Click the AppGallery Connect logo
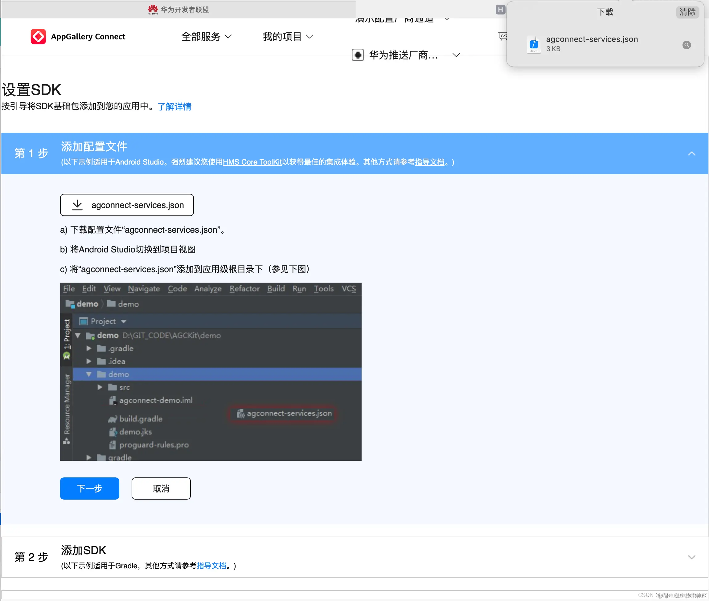Screen dimensions: 709x601 38,36
